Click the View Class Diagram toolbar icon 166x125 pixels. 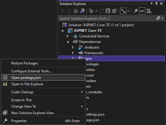pyautogui.click(x=149, y=11)
